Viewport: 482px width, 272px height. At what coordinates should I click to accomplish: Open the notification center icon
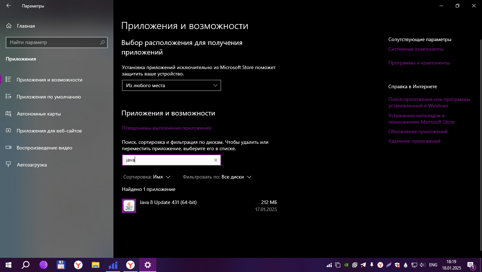click(x=471, y=265)
